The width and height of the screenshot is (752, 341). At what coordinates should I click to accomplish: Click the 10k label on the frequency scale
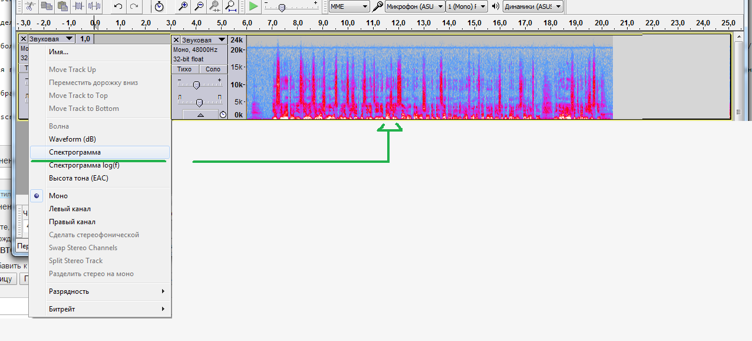[237, 84]
